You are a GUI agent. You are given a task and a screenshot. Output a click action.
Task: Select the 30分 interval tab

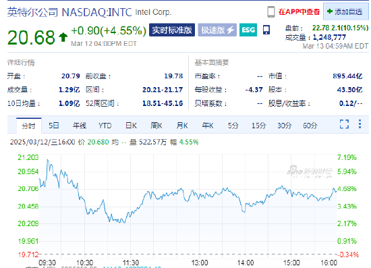tap(285, 126)
